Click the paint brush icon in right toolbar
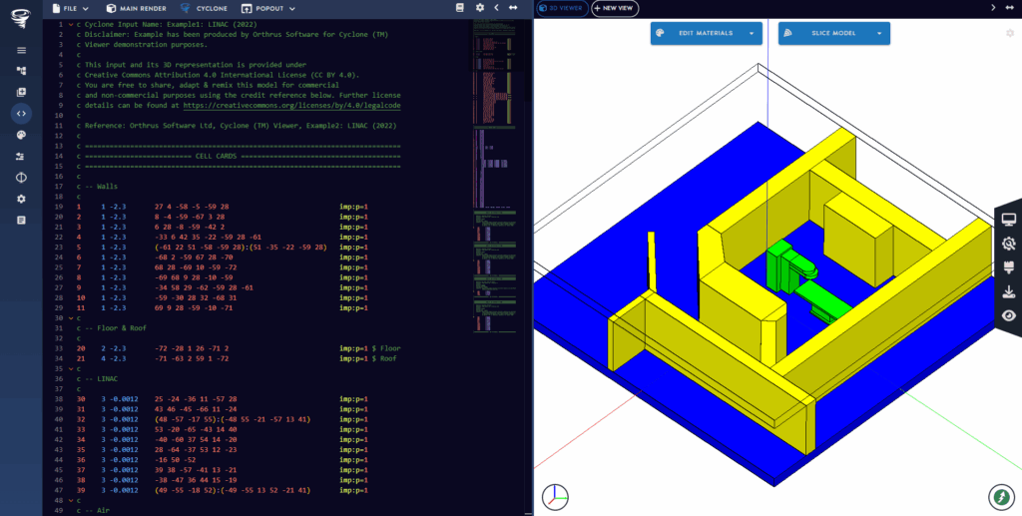 click(1009, 267)
